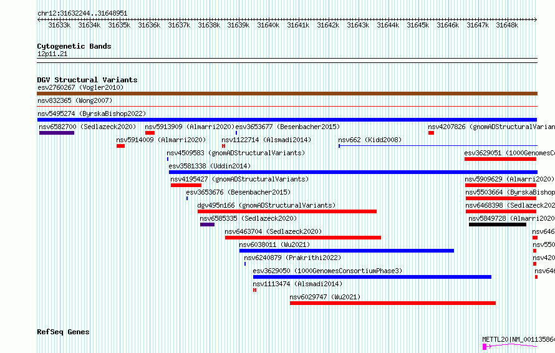Screen dimensions: 555x353
Task: Click the red nsv1113474 variant marker
Action: 254,290
